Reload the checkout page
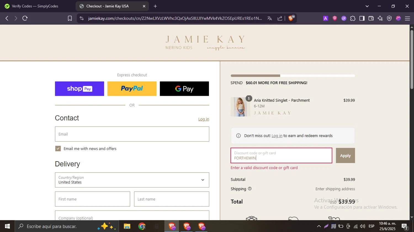 point(25,18)
